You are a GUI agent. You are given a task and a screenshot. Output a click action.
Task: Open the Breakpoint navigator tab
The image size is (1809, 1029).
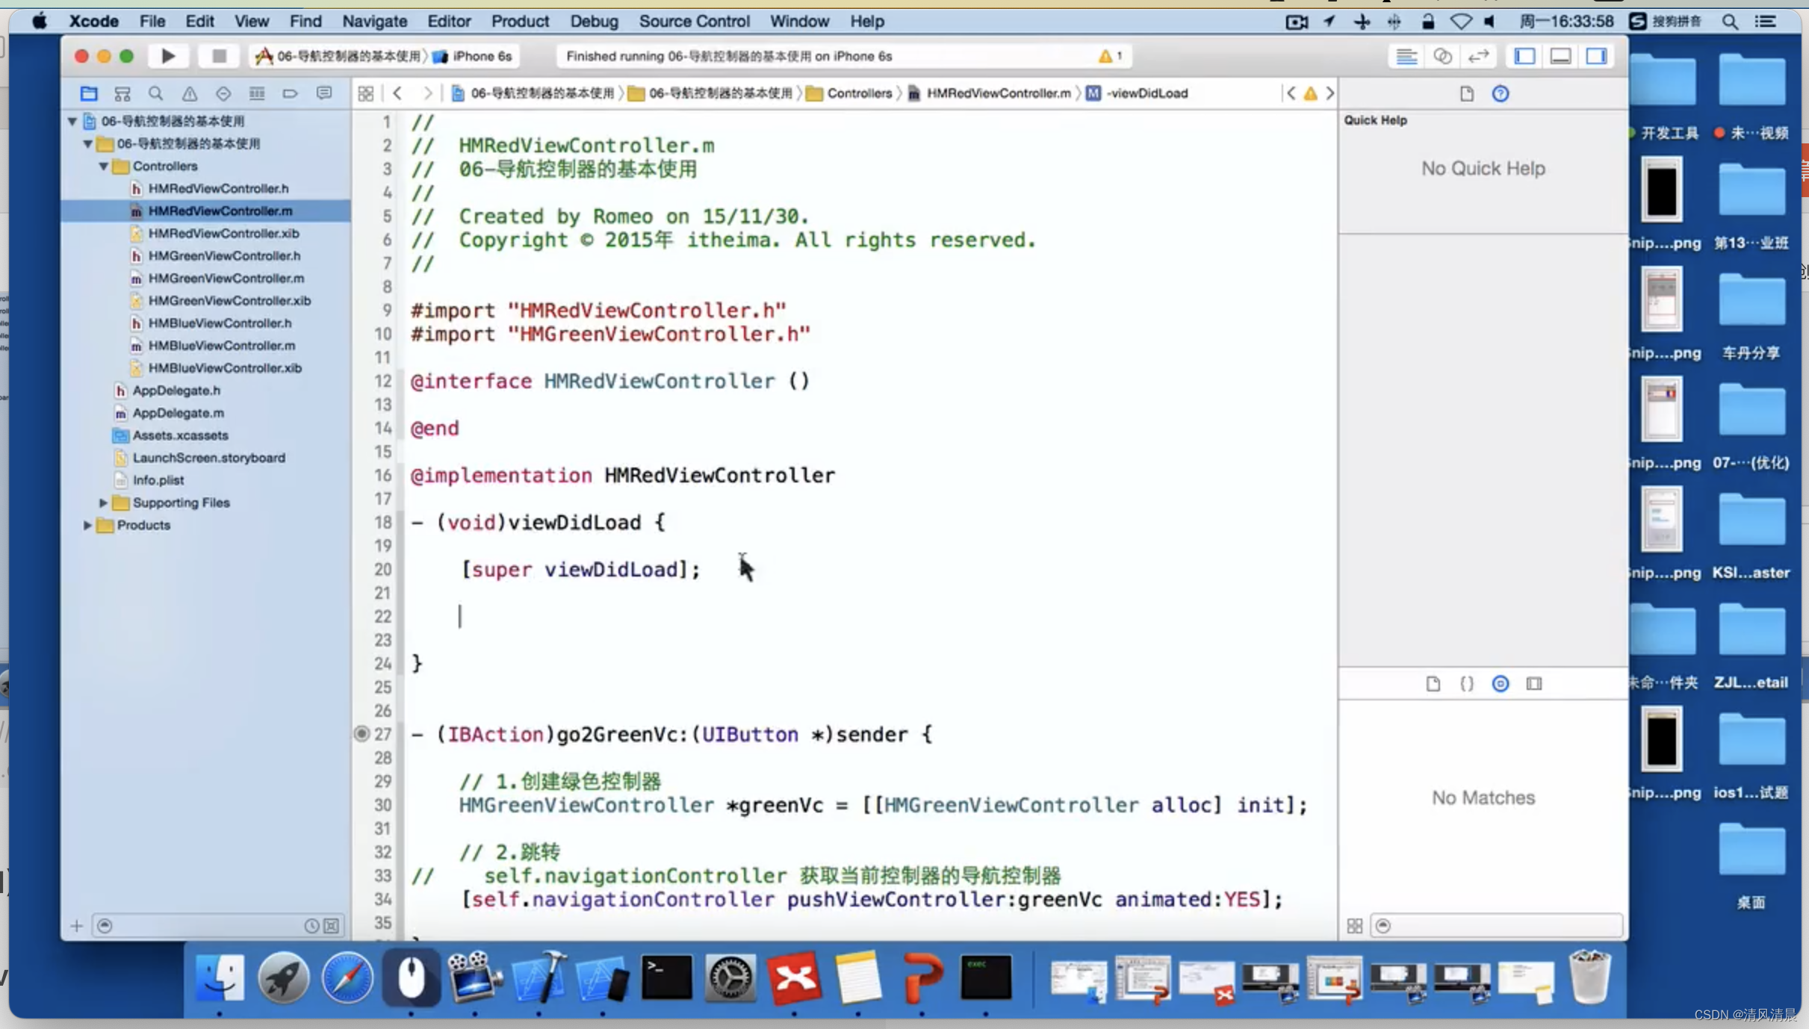[290, 93]
